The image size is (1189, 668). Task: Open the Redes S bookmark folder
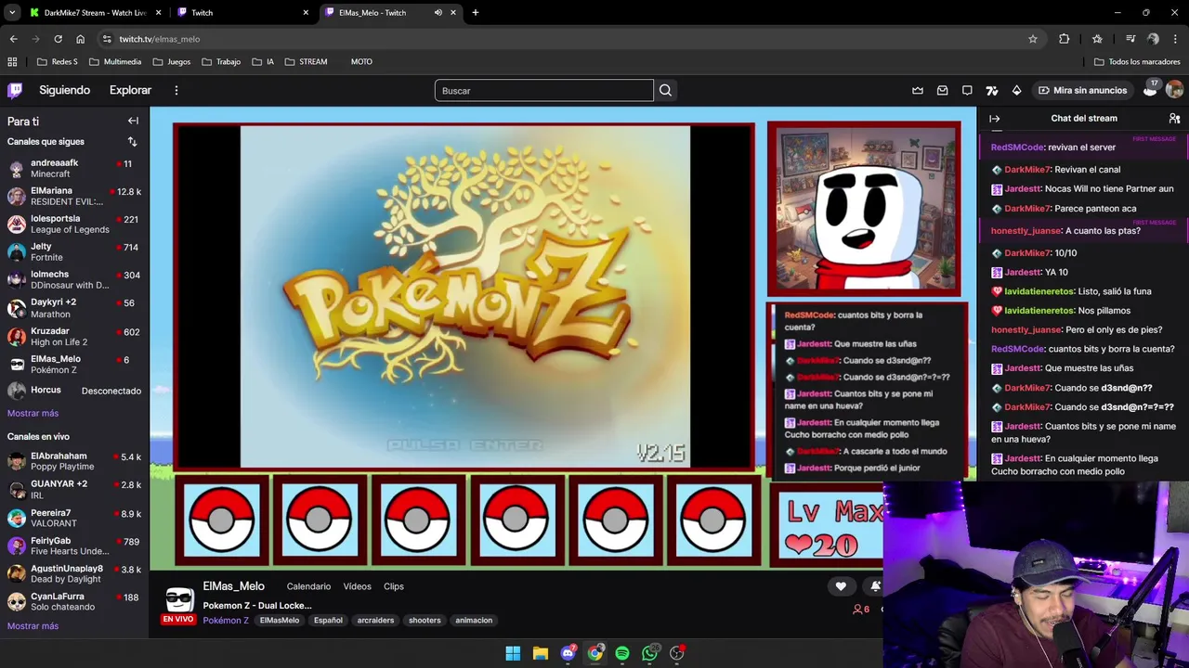pyautogui.click(x=58, y=61)
